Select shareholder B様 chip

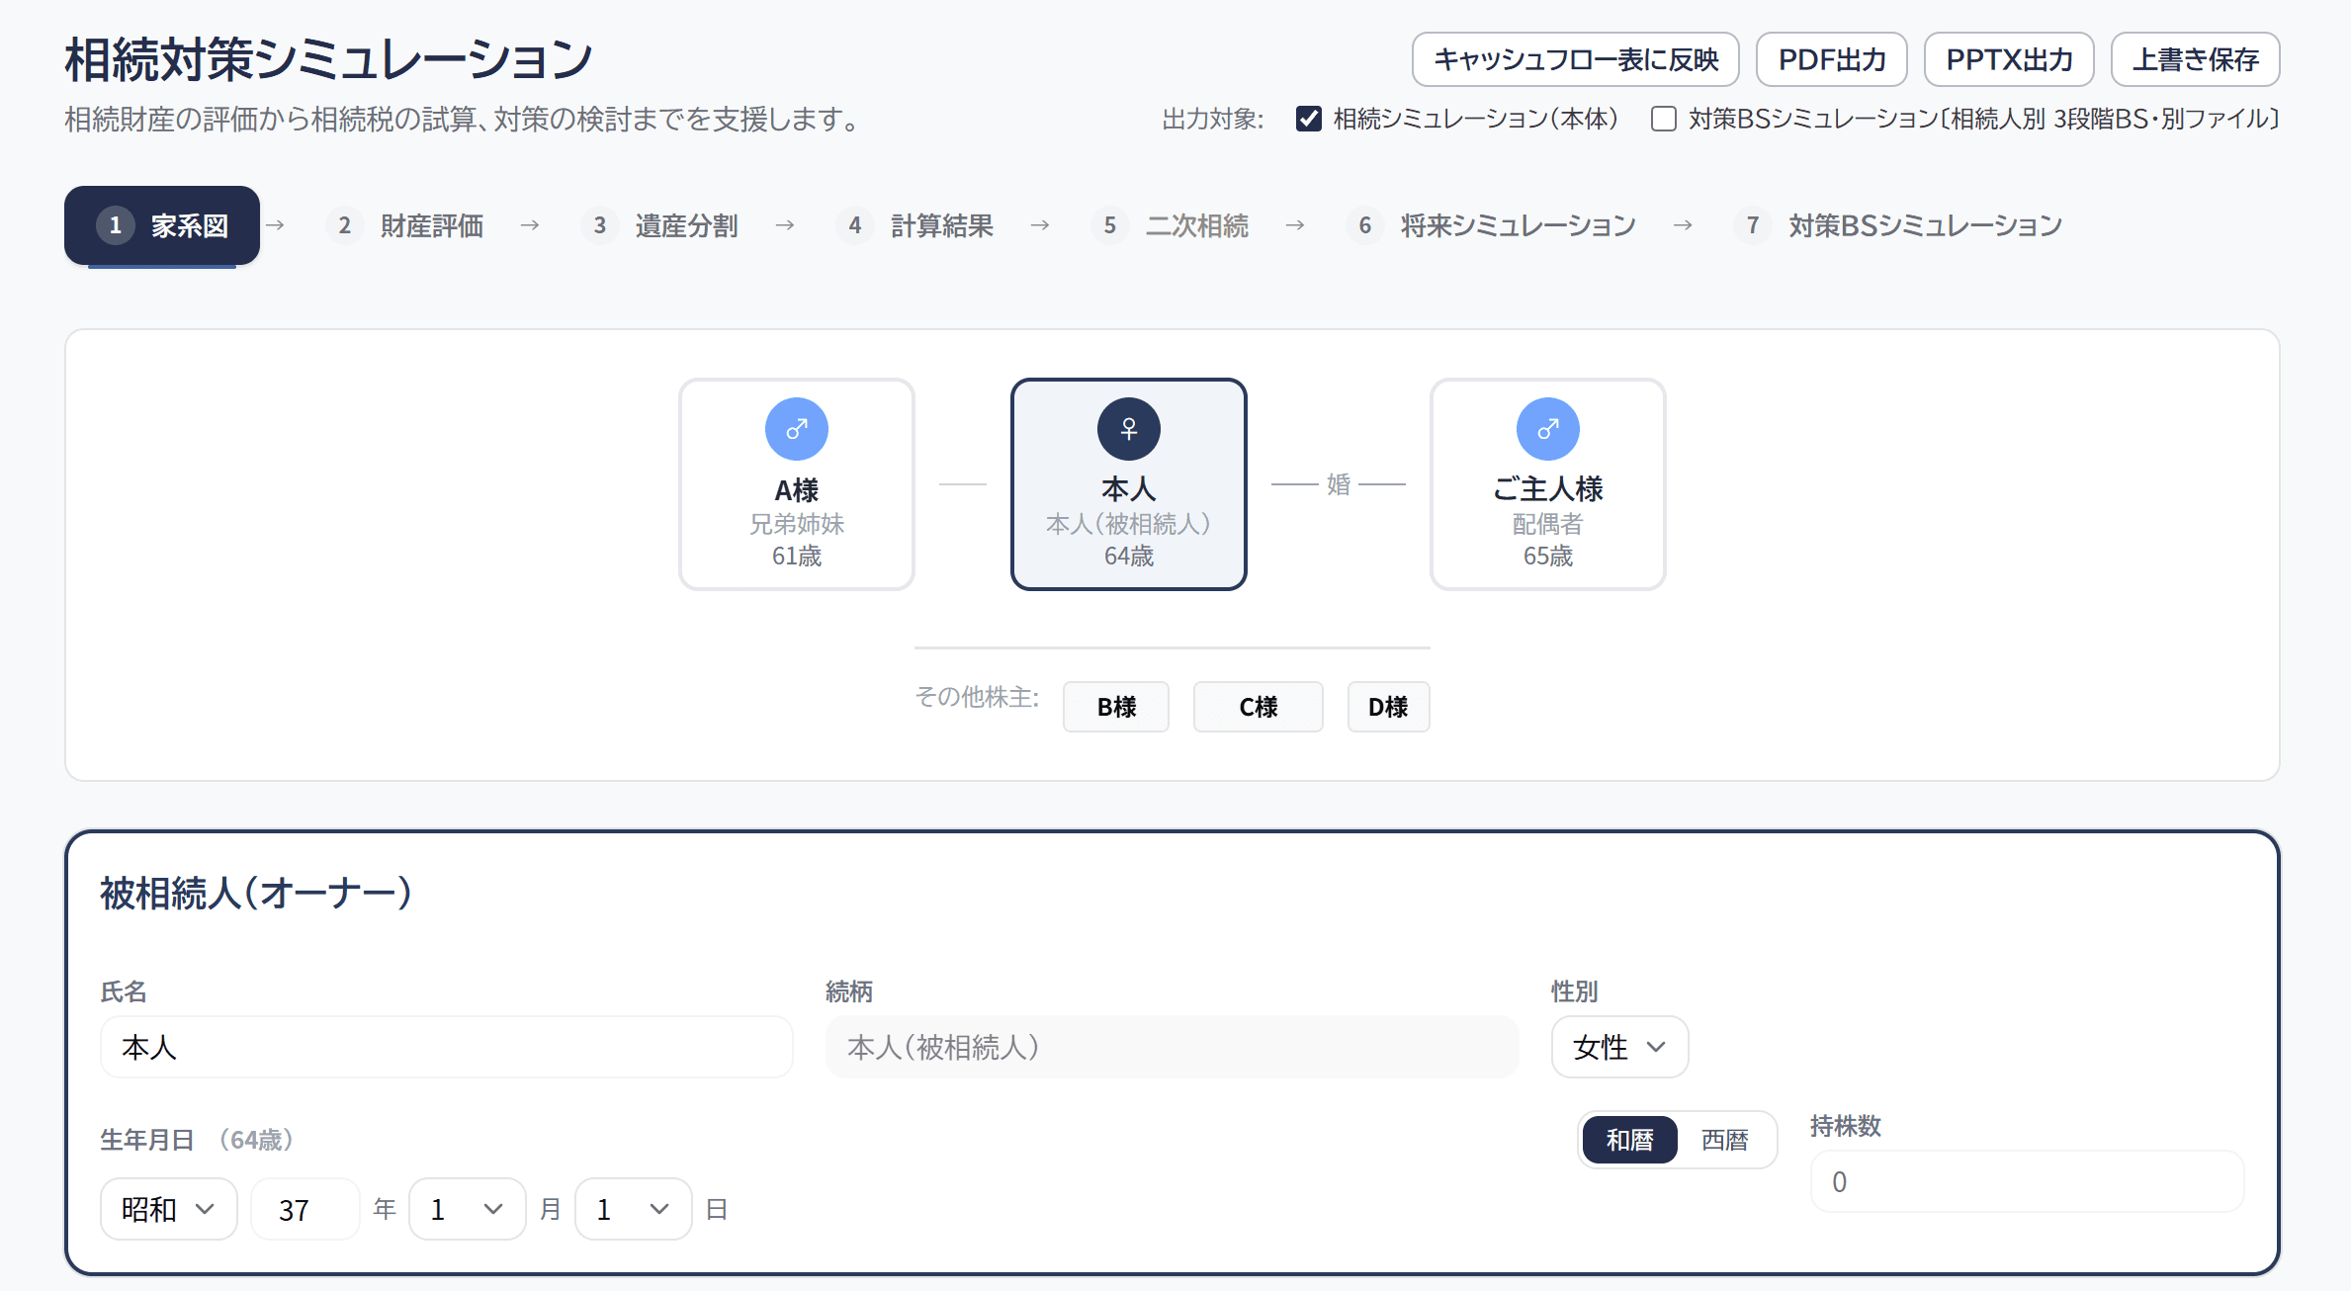1115,707
